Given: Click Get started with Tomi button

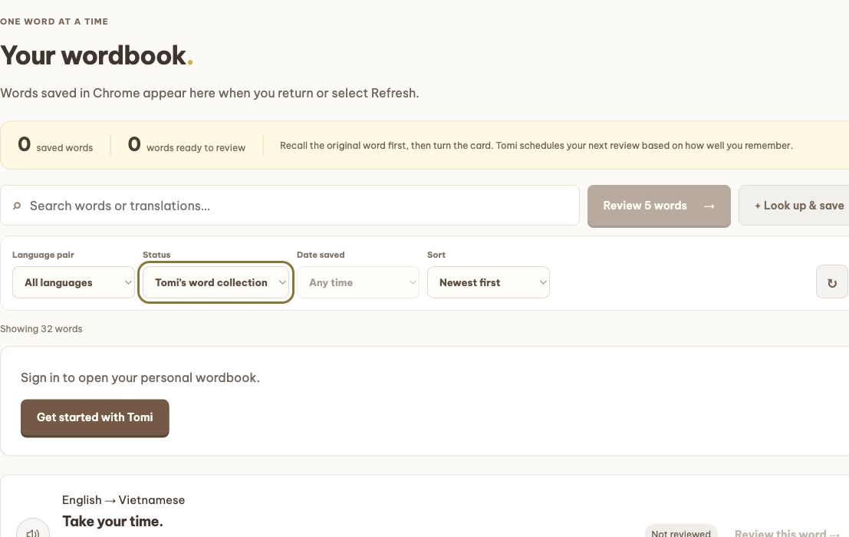Looking at the screenshot, I should [95, 418].
